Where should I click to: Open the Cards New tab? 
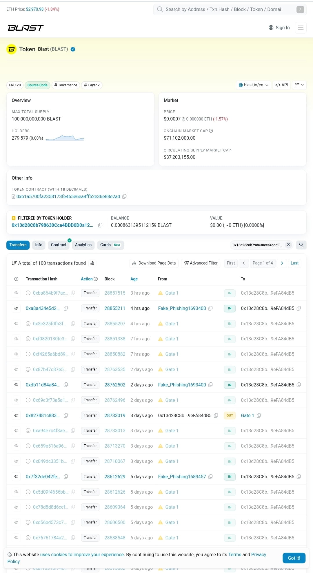click(110, 245)
